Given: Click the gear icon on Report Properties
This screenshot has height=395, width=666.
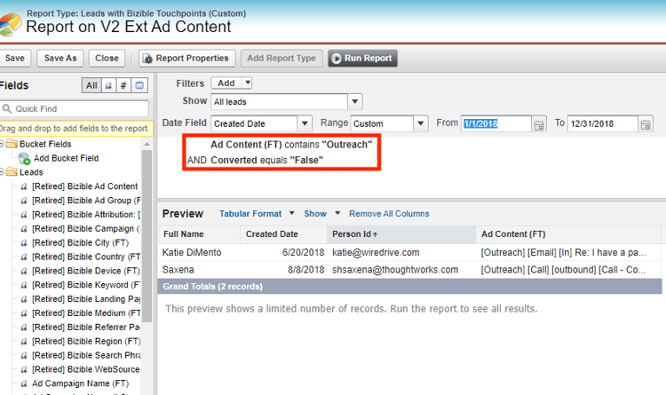Looking at the screenshot, I should (147, 59).
